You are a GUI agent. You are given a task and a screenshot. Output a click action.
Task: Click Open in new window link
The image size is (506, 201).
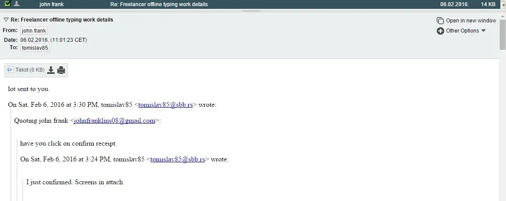(x=471, y=21)
